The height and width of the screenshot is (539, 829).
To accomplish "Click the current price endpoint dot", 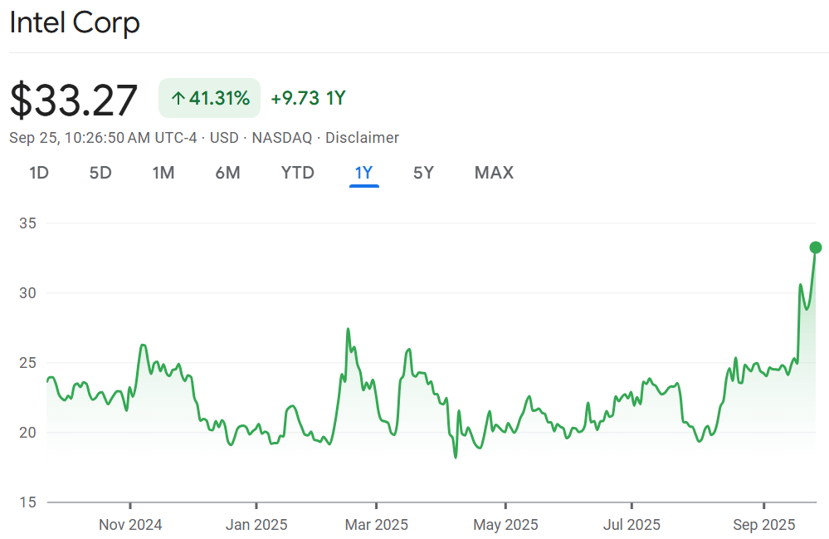I will pos(816,247).
